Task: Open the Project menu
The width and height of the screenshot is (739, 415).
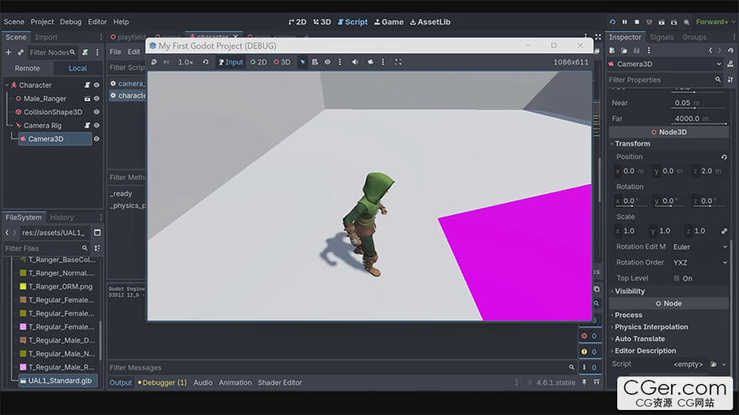Action: click(x=42, y=22)
